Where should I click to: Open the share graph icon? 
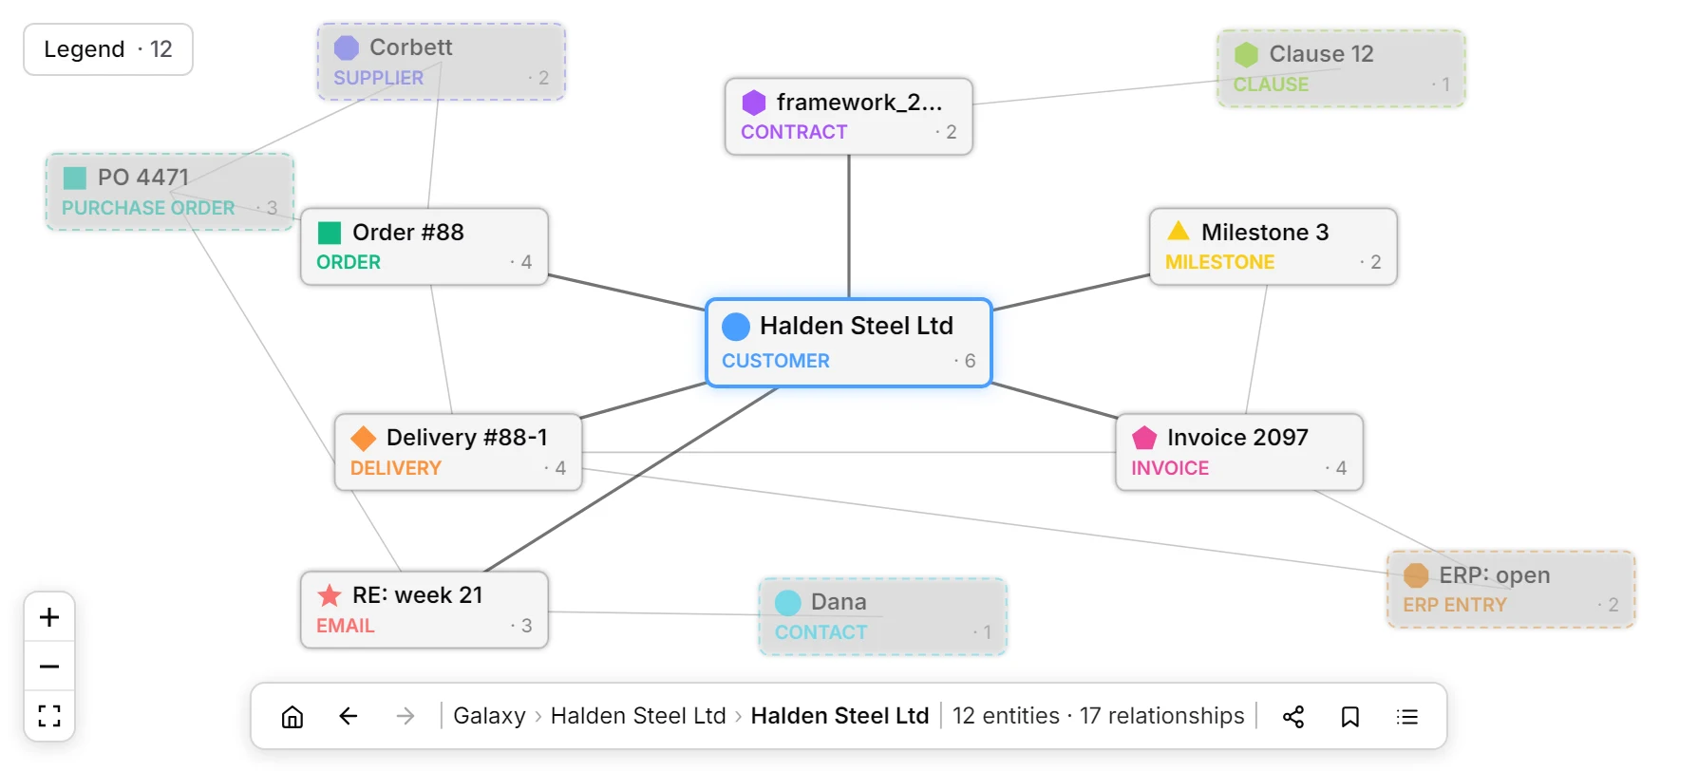pyautogui.click(x=1293, y=716)
